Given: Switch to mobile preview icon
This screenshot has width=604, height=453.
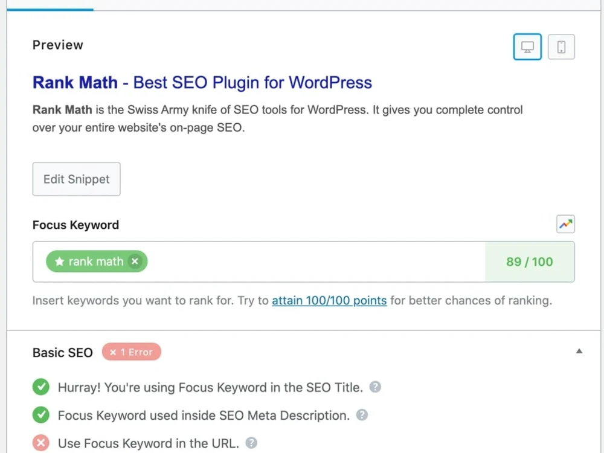Looking at the screenshot, I should point(561,47).
